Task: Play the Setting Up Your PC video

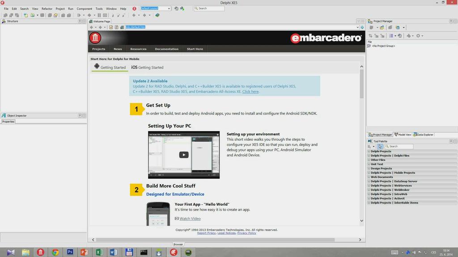Action: (x=184, y=155)
